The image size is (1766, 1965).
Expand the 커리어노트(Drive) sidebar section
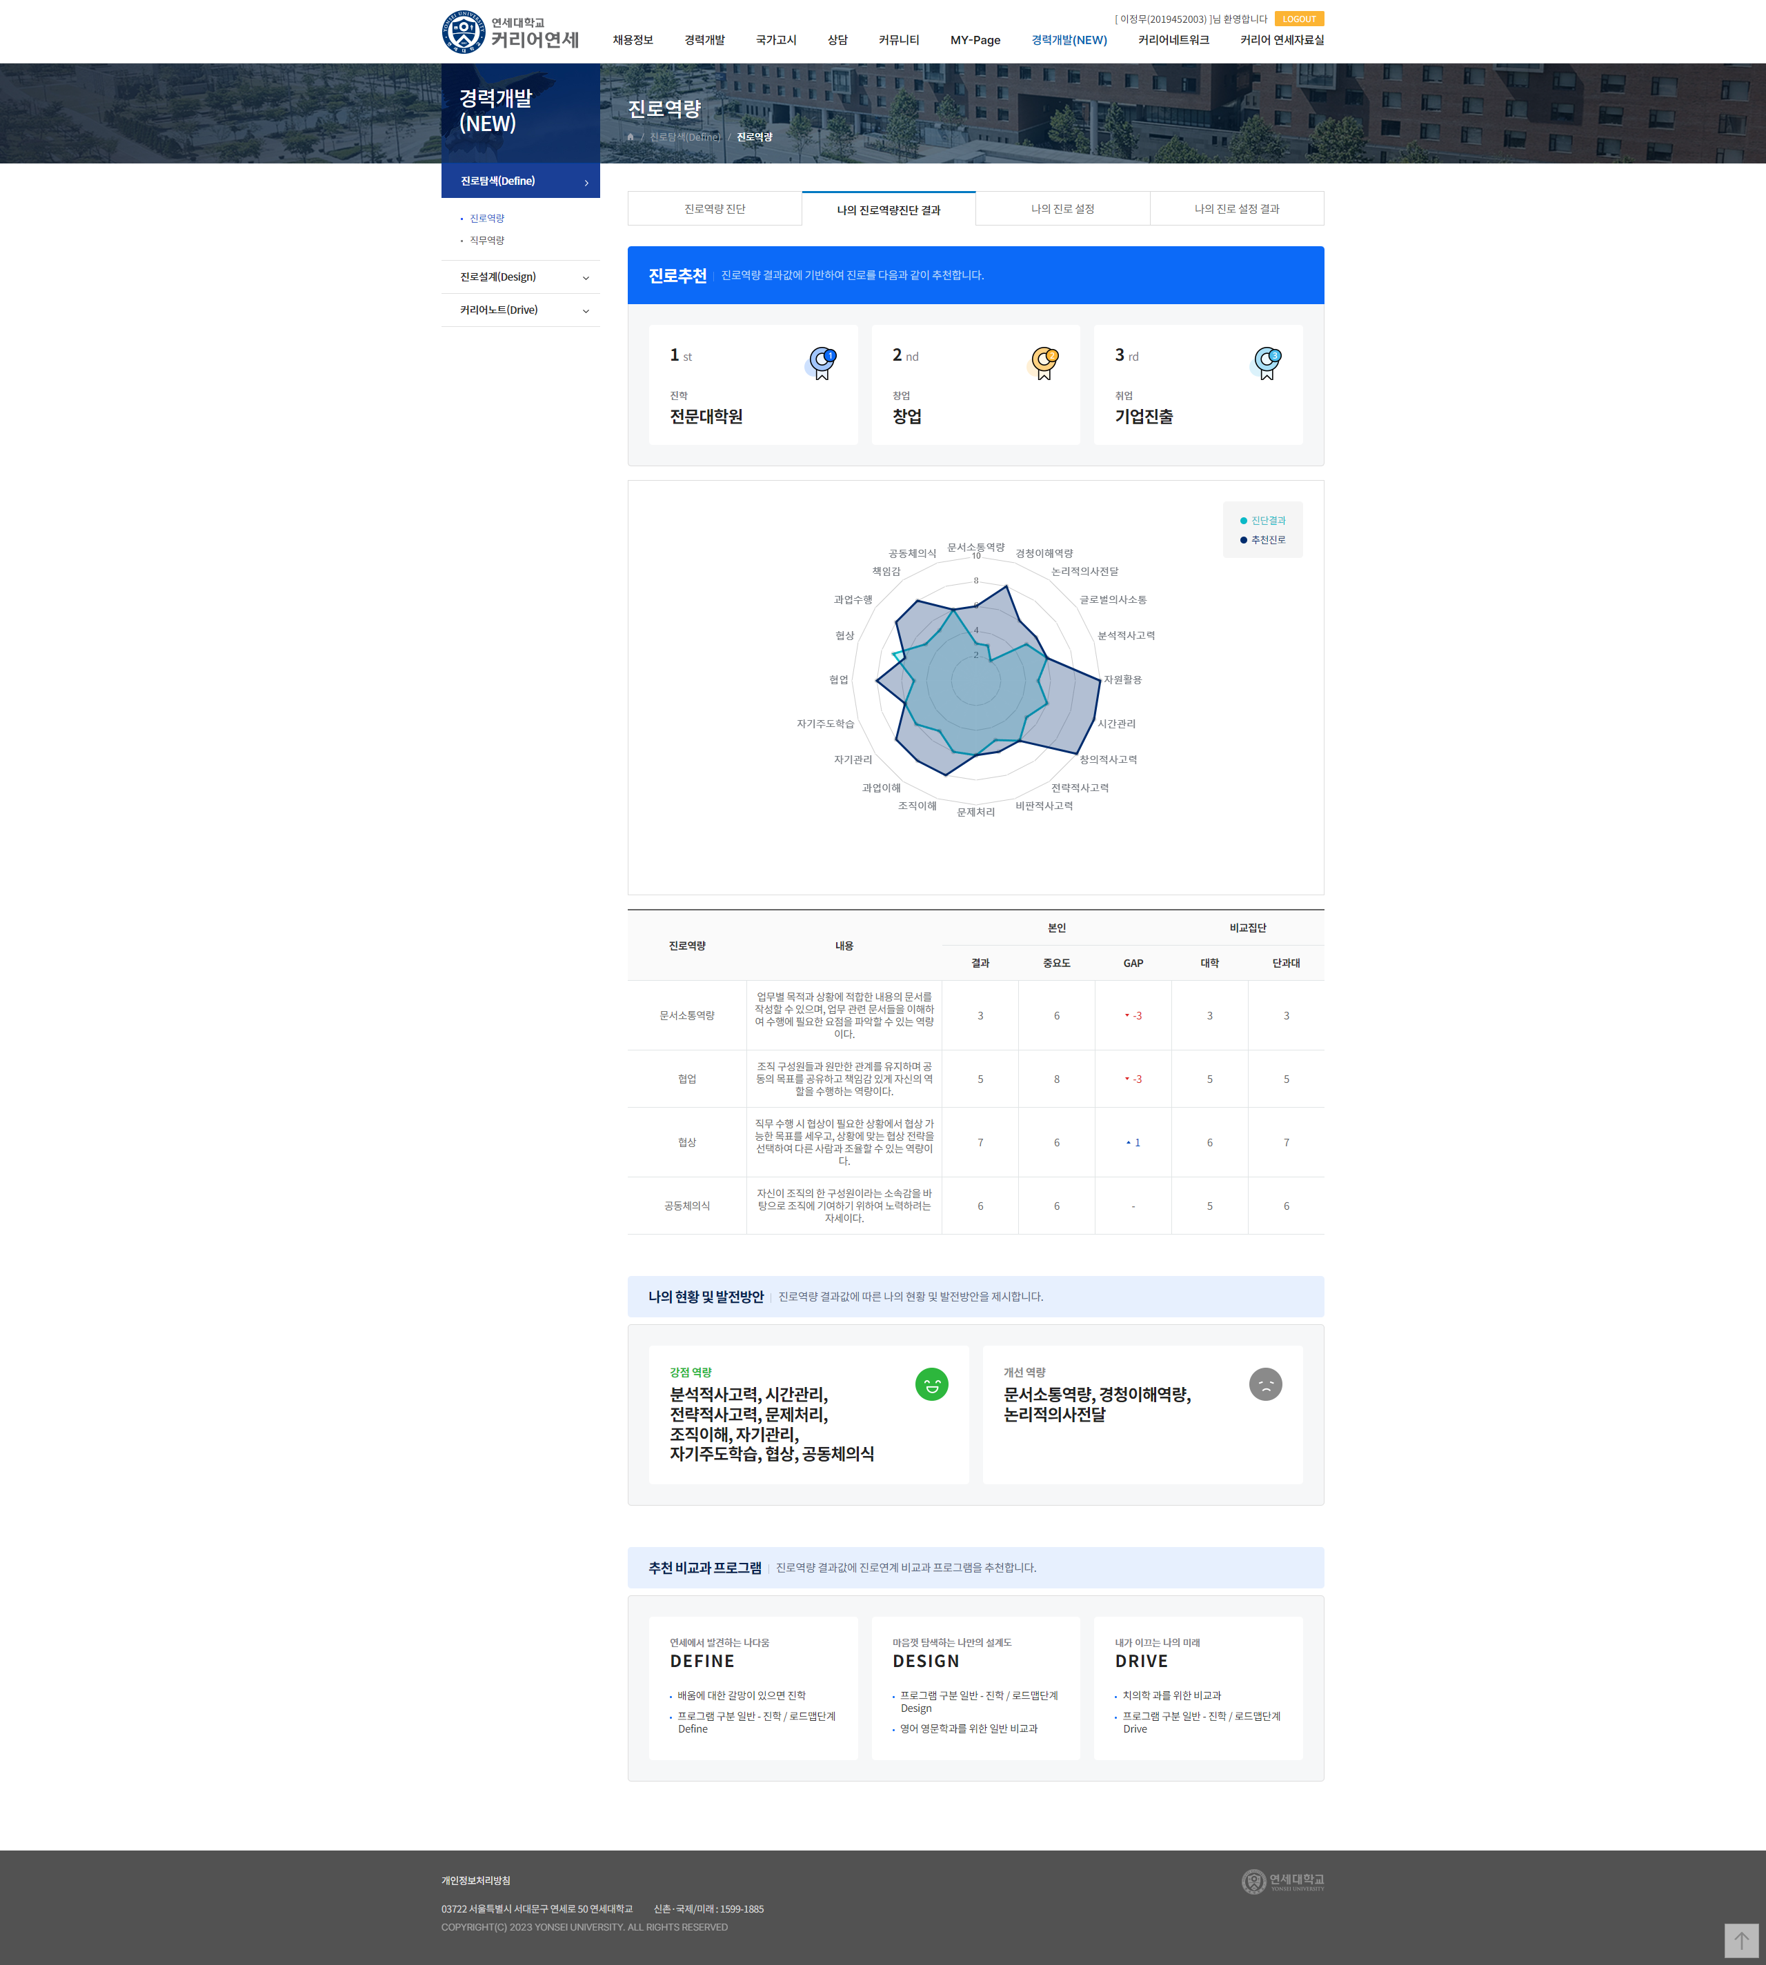[x=520, y=310]
